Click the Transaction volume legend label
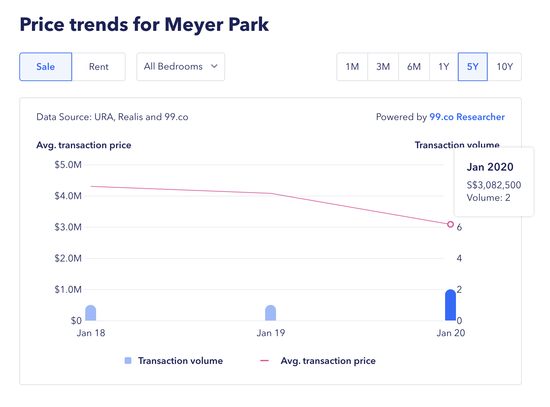This screenshot has height=407, width=550. pos(180,361)
